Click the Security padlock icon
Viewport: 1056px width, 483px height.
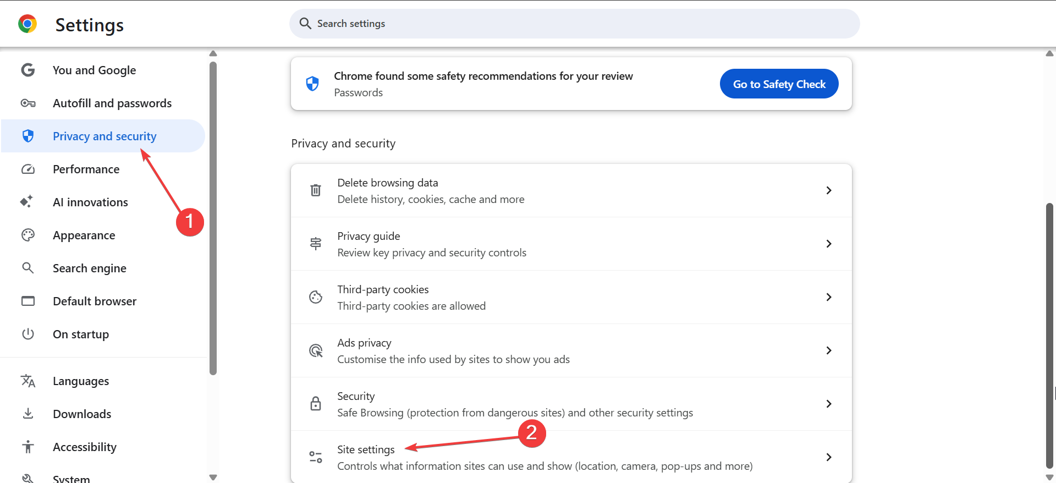(x=316, y=404)
